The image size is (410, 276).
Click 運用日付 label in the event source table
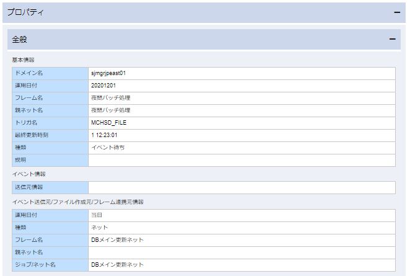pyautogui.click(x=50, y=216)
